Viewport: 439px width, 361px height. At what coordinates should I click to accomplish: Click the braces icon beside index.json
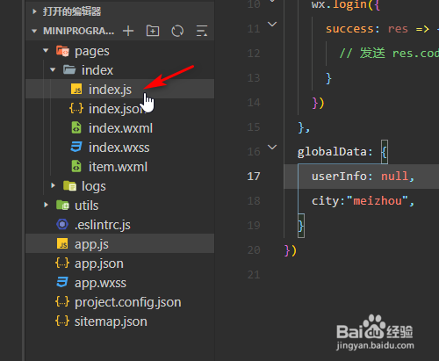click(76, 108)
